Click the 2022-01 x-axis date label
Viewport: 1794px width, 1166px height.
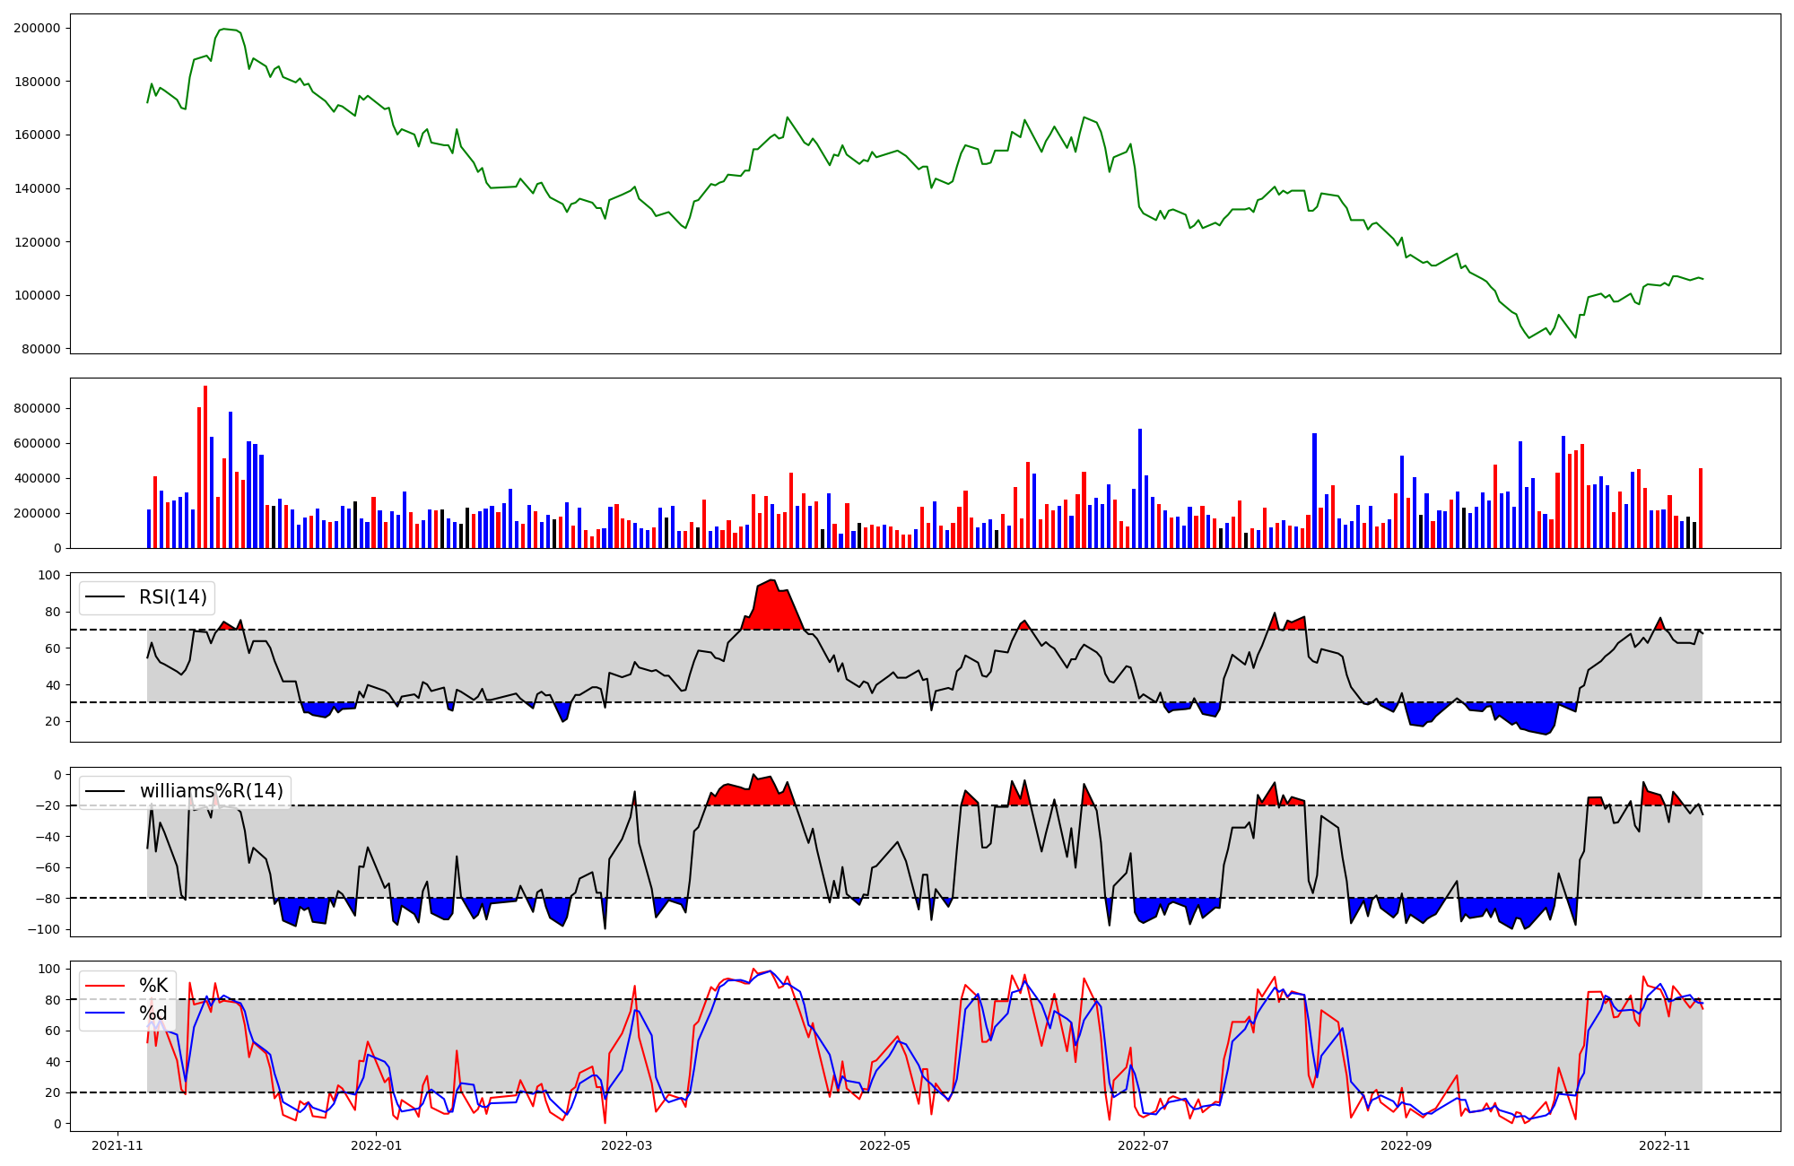[377, 1145]
